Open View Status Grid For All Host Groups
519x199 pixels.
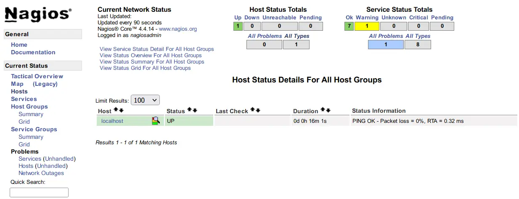tap(145, 68)
